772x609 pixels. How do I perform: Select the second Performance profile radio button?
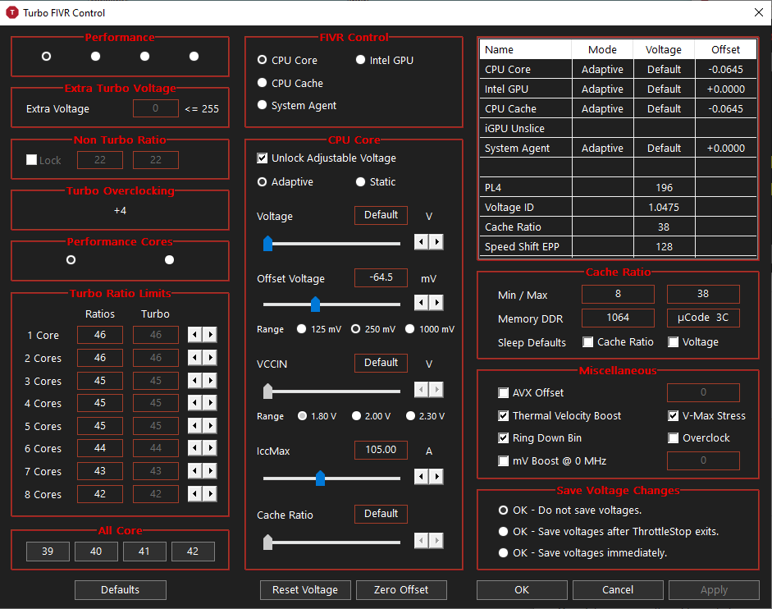pos(95,56)
